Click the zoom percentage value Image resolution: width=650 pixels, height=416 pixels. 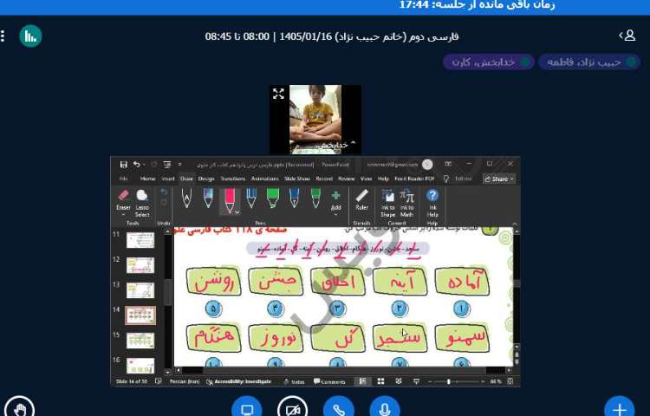(x=497, y=381)
